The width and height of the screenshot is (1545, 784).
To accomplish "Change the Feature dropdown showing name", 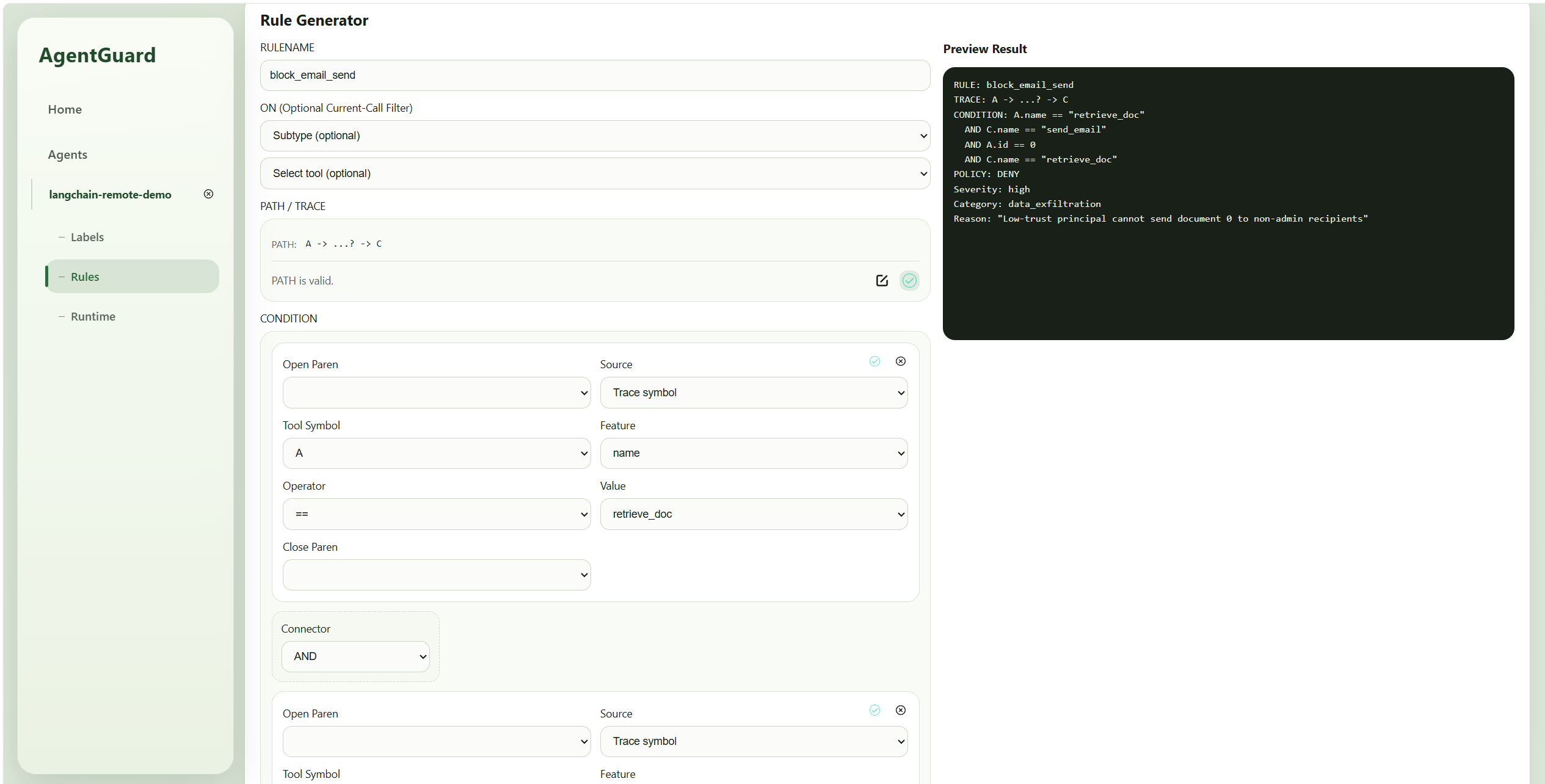I will [x=754, y=453].
